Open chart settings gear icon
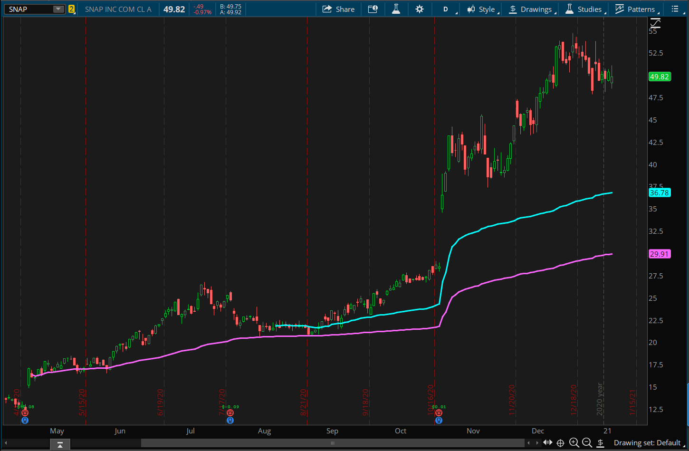Image resolution: width=689 pixels, height=451 pixels. point(419,9)
